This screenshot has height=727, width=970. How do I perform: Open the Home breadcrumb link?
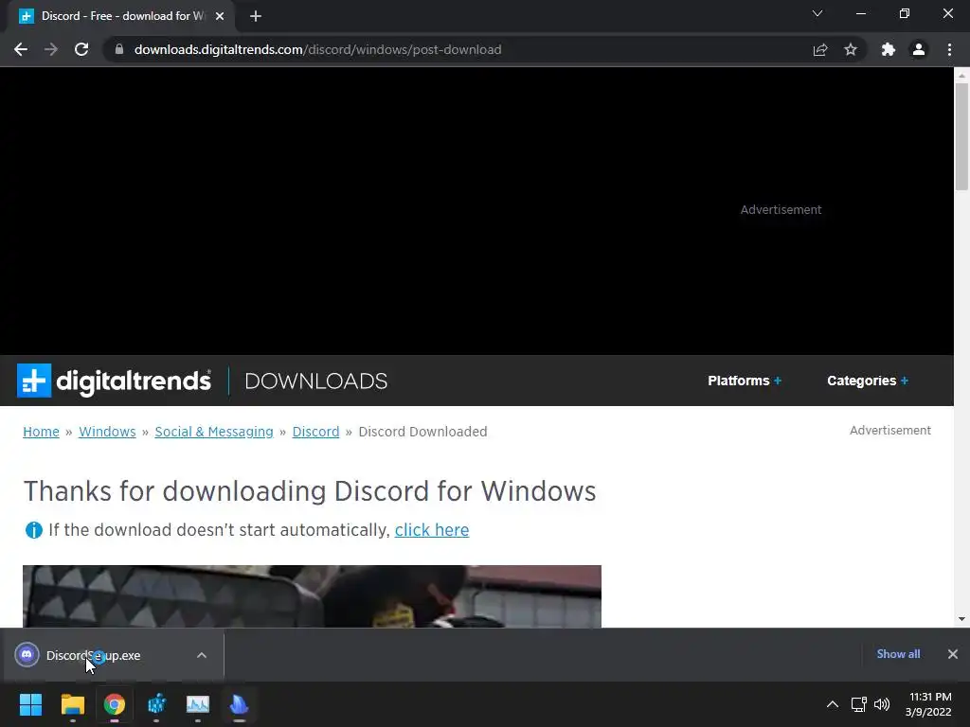(x=41, y=432)
